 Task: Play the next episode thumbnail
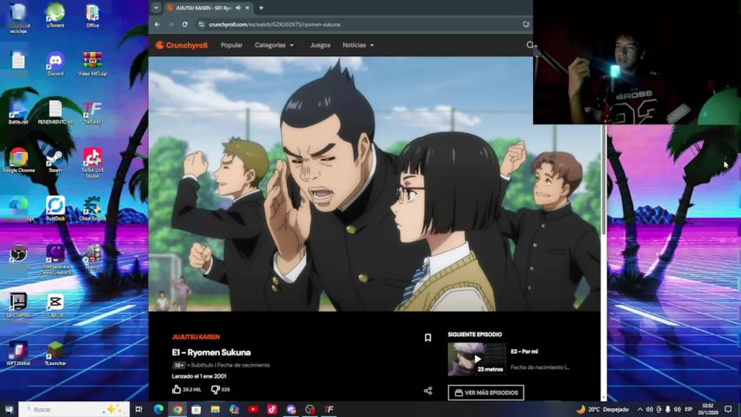pyautogui.click(x=477, y=359)
